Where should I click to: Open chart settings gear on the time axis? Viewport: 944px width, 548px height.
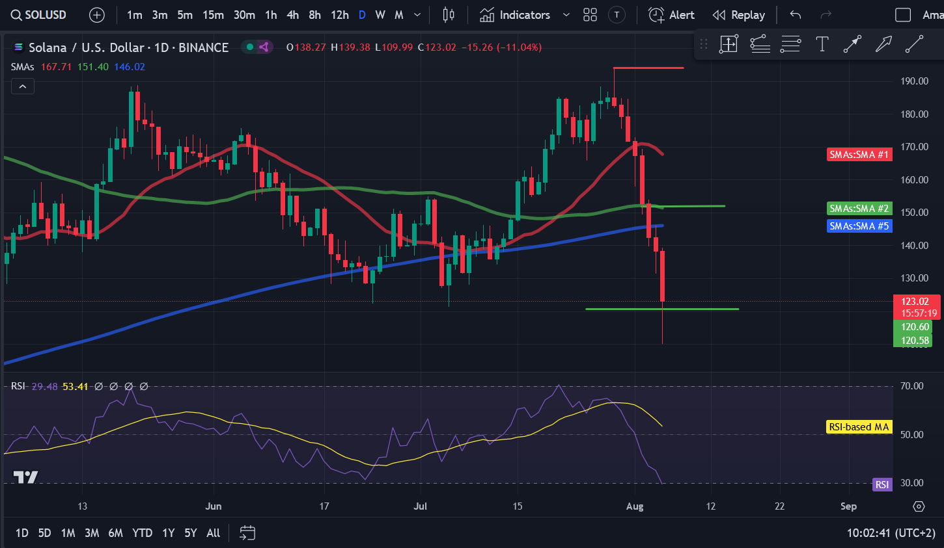tap(919, 506)
